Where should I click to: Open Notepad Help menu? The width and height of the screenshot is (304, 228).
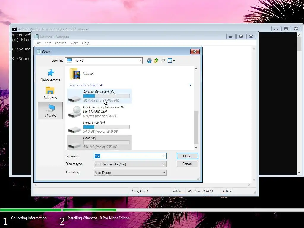tap(85, 43)
